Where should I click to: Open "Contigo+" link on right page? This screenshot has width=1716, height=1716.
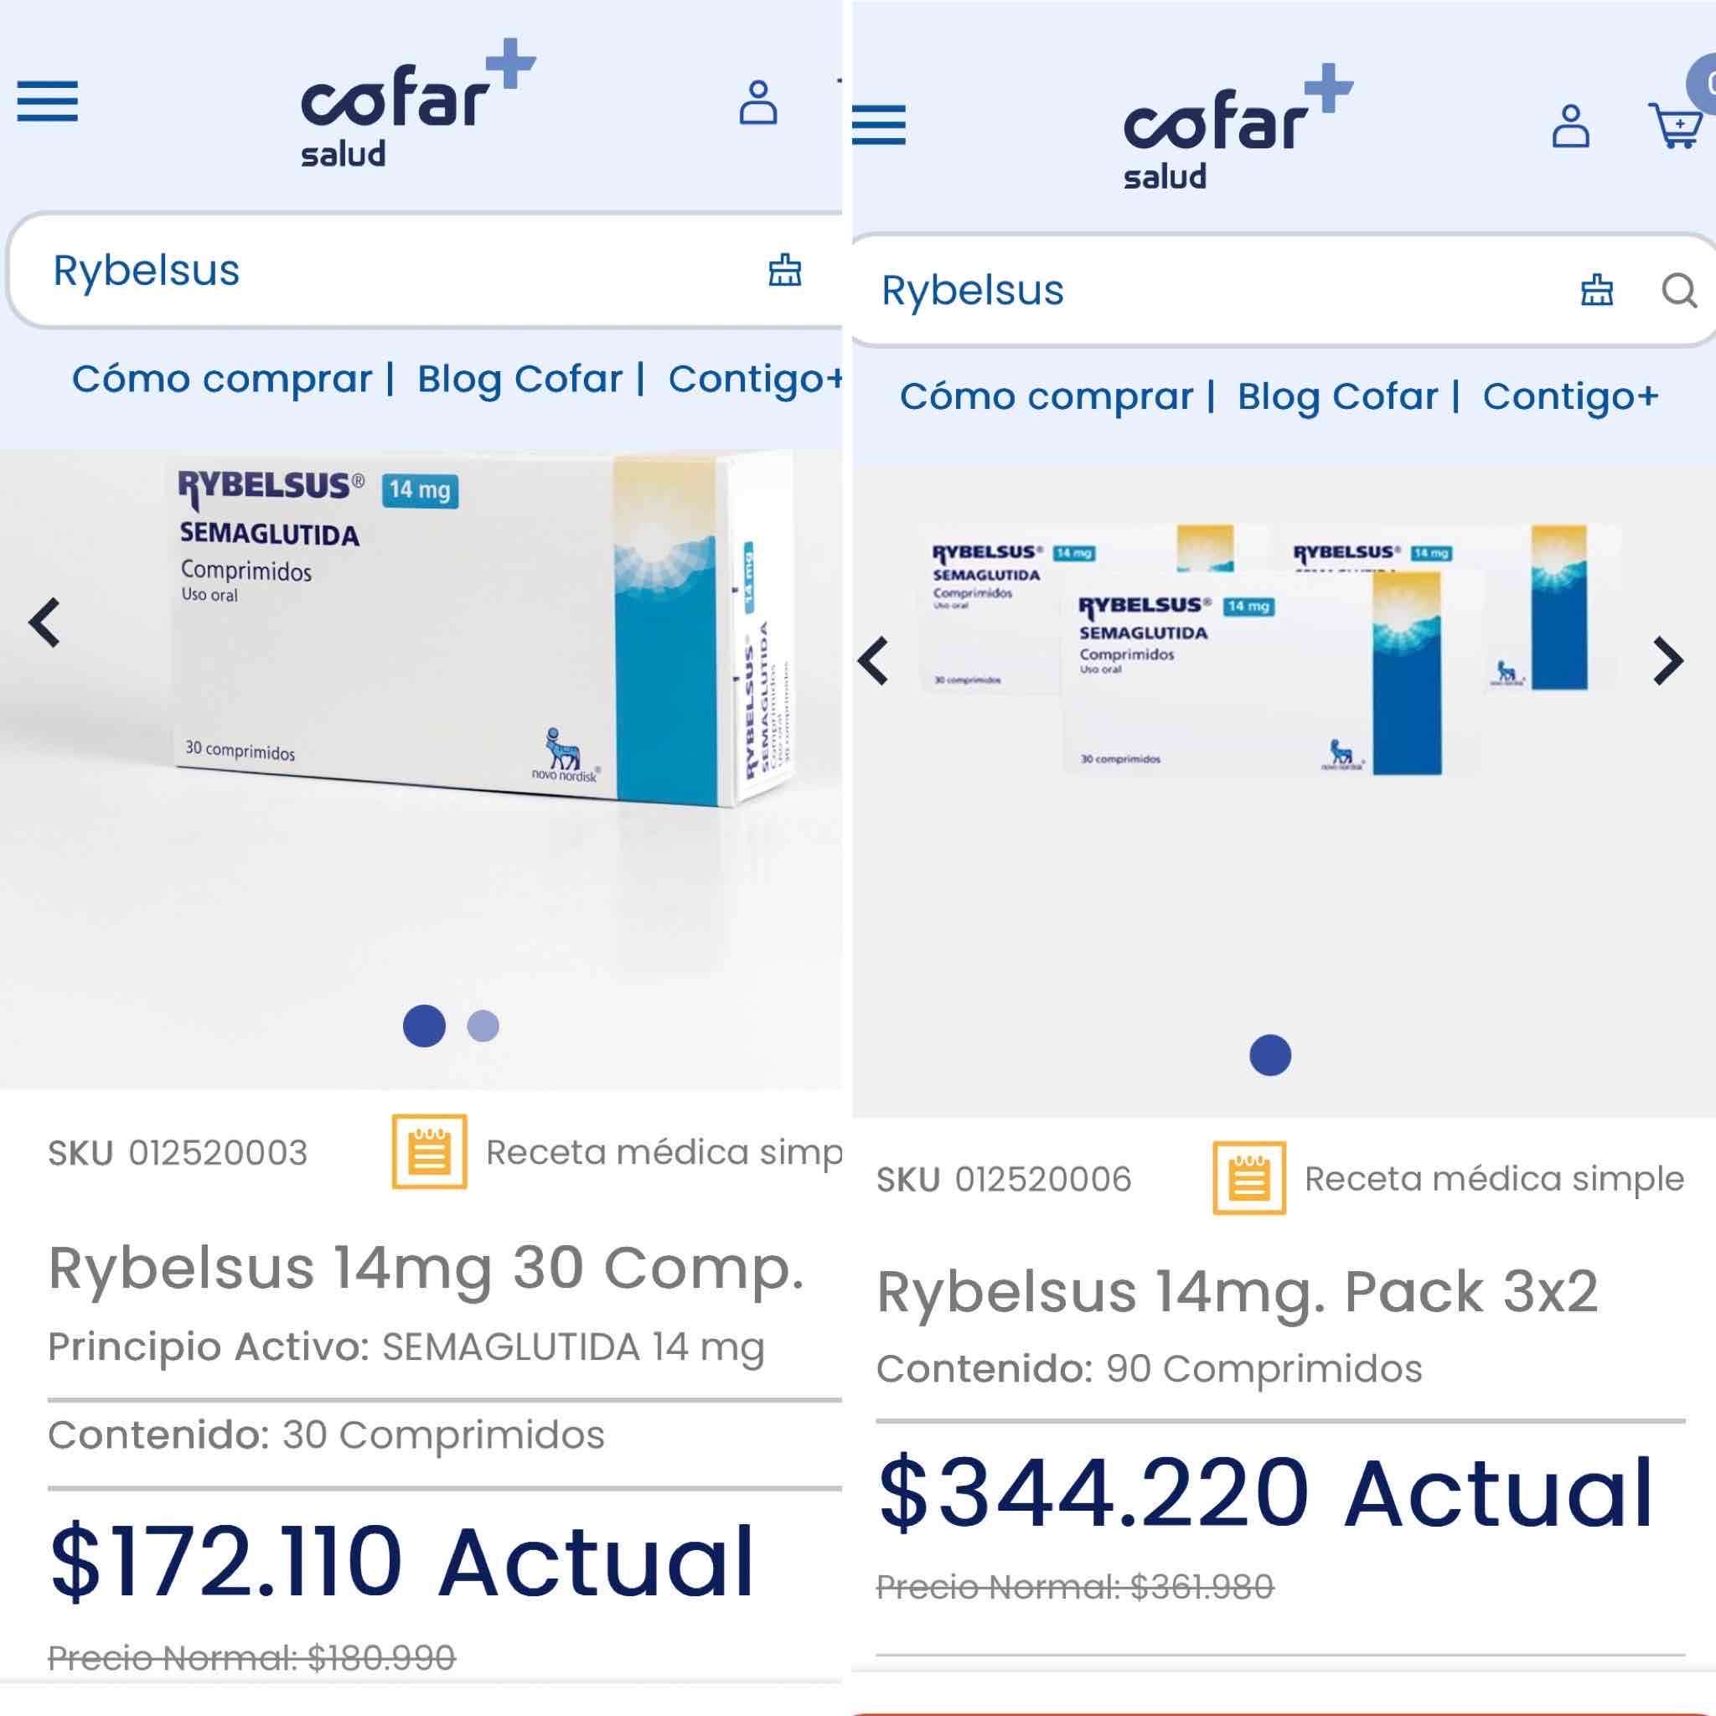1570,397
